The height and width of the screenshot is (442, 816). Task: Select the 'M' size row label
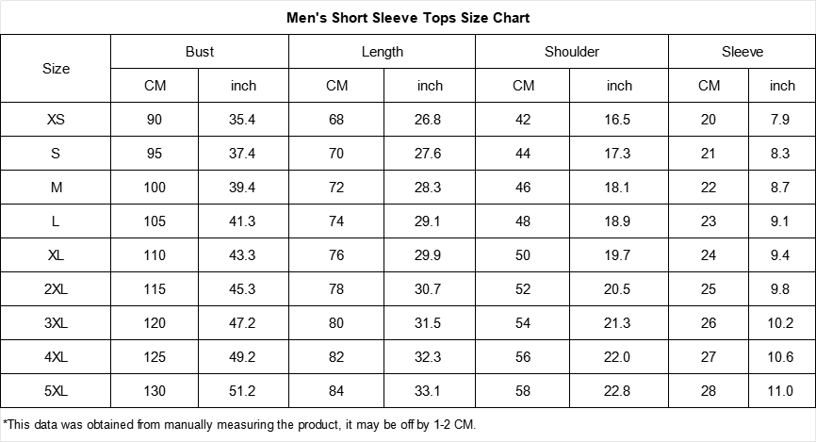[57, 188]
